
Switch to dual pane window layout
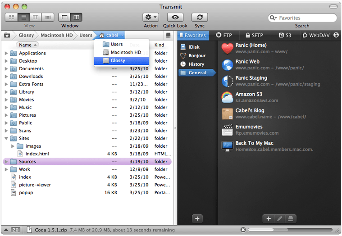[x=76, y=17]
